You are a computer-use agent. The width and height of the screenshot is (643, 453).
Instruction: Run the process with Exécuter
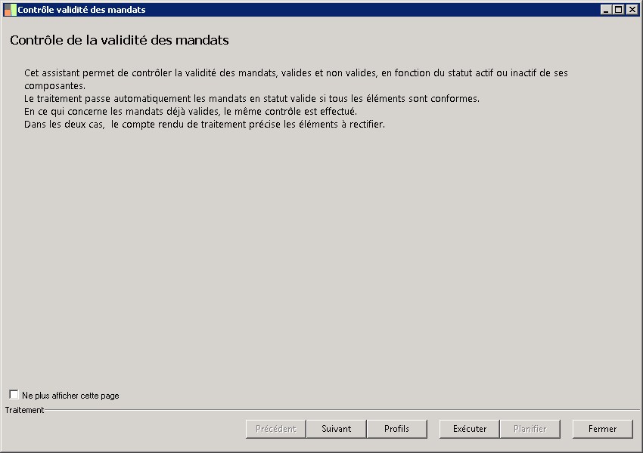pyautogui.click(x=470, y=428)
